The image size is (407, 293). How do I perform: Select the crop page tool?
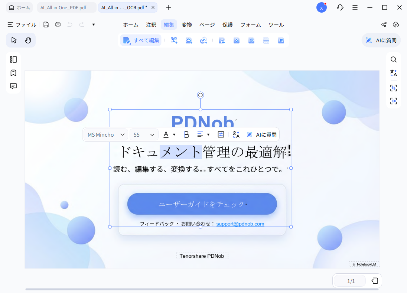[222, 40]
